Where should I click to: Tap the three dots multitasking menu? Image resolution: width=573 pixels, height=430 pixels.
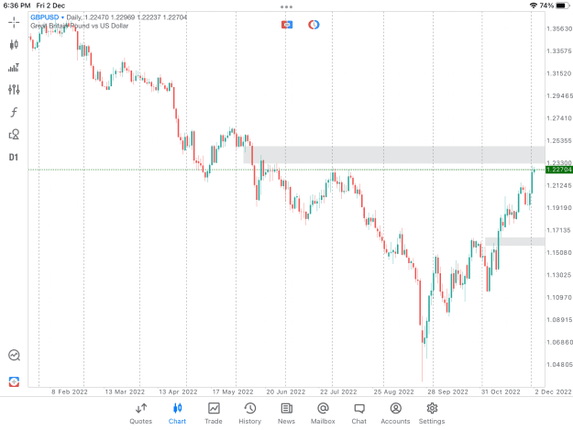[x=286, y=6]
